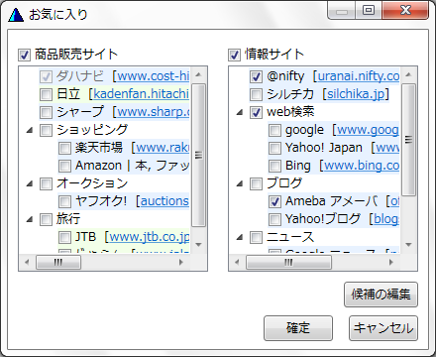Confirm with the 確定 button
436x357 pixels.
(x=298, y=328)
